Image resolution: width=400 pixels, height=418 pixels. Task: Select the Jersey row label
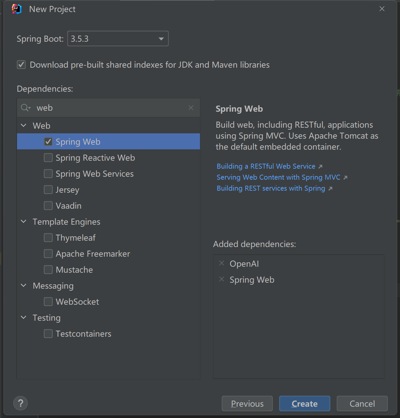tap(67, 190)
